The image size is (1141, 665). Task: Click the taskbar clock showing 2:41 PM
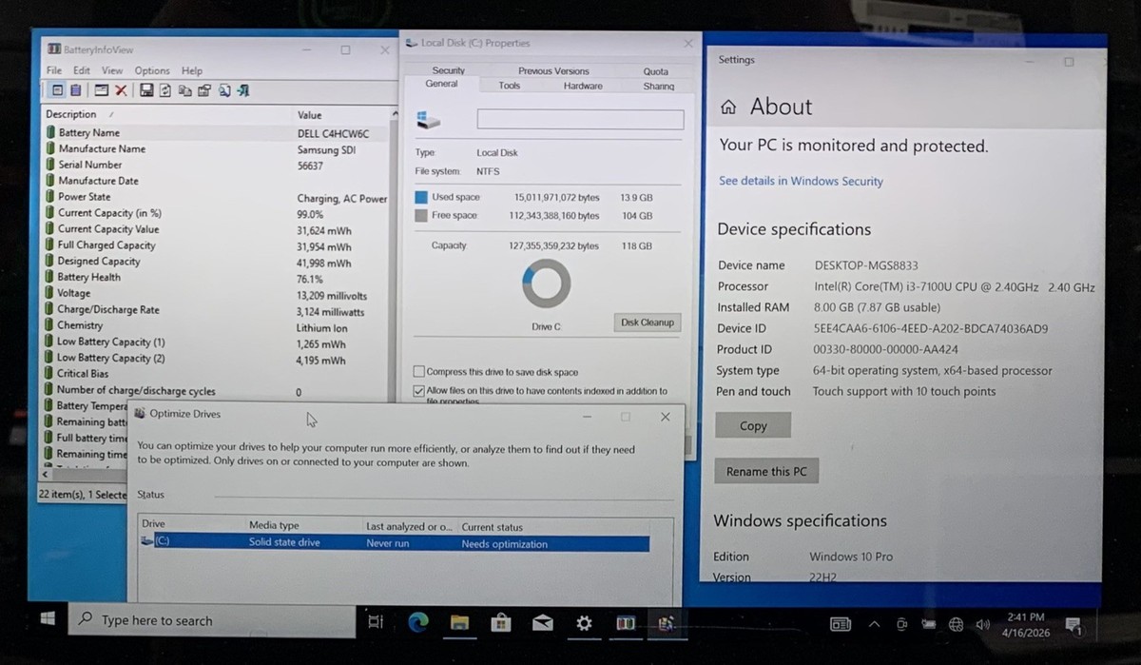click(1024, 624)
